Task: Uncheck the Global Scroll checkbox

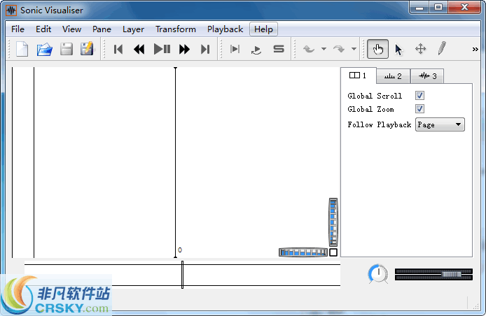Action: tap(419, 96)
